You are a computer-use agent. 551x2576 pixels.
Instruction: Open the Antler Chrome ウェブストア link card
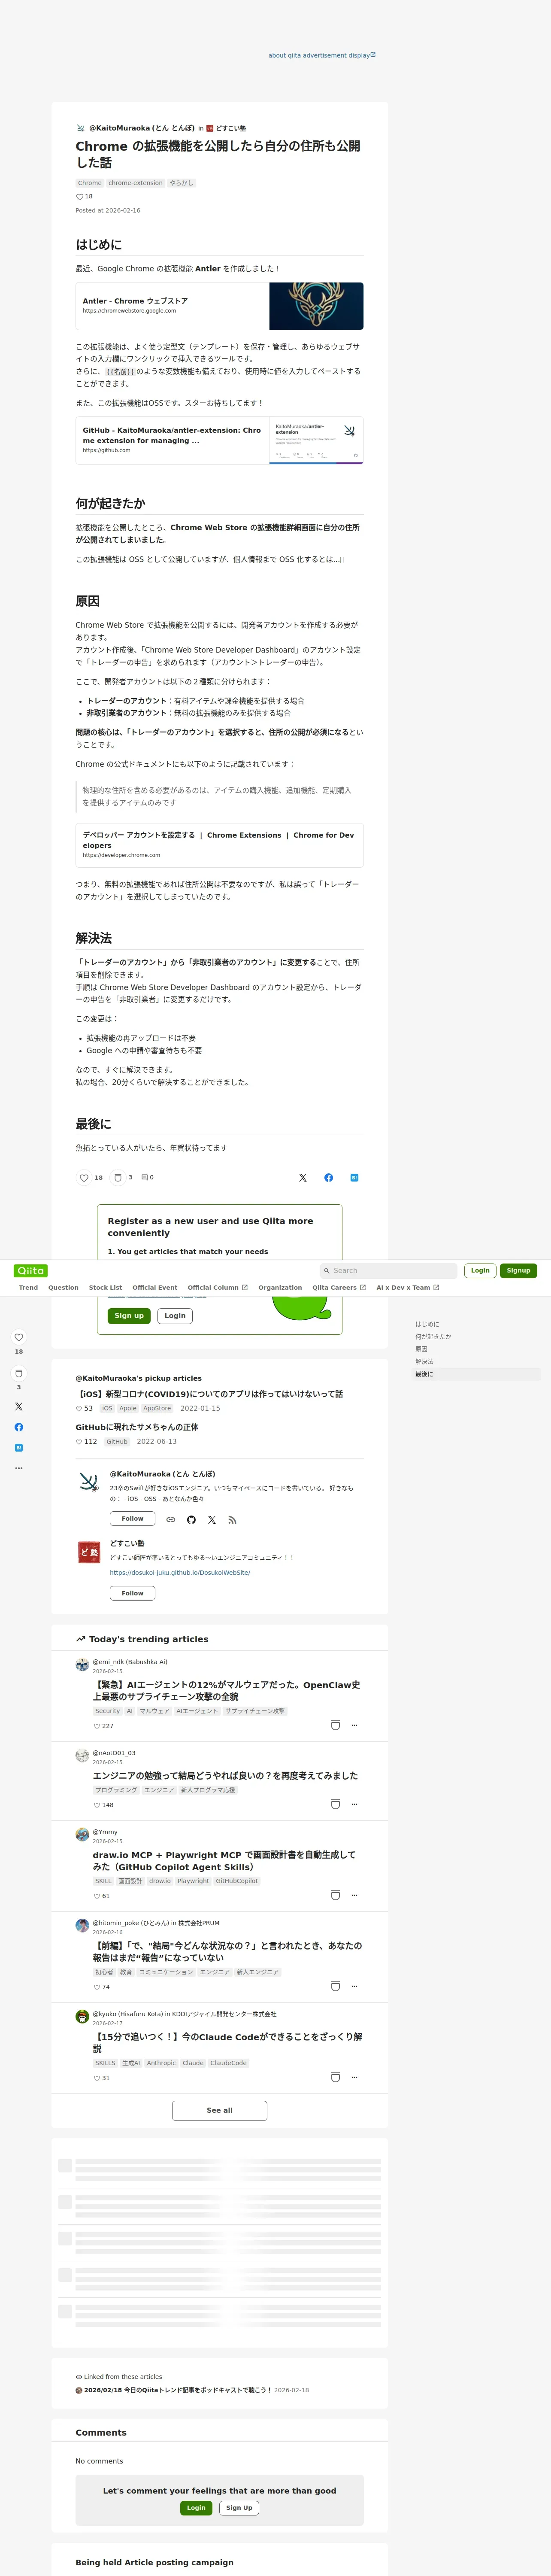(219, 306)
